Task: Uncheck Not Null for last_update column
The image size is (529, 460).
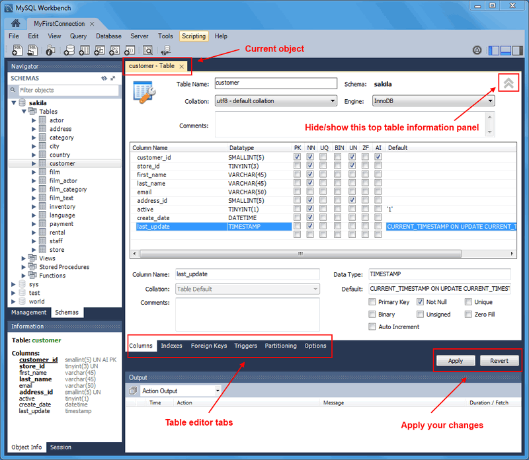Action: pos(419,302)
